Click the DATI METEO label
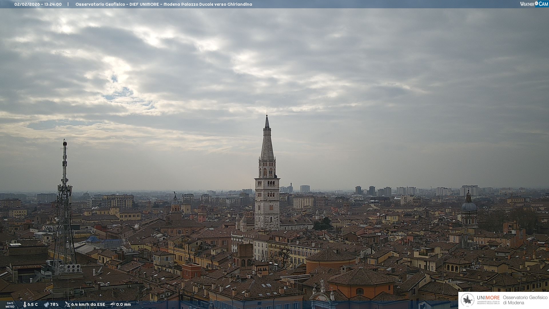Image resolution: width=549 pixels, height=309 pixels. (10, 305)
